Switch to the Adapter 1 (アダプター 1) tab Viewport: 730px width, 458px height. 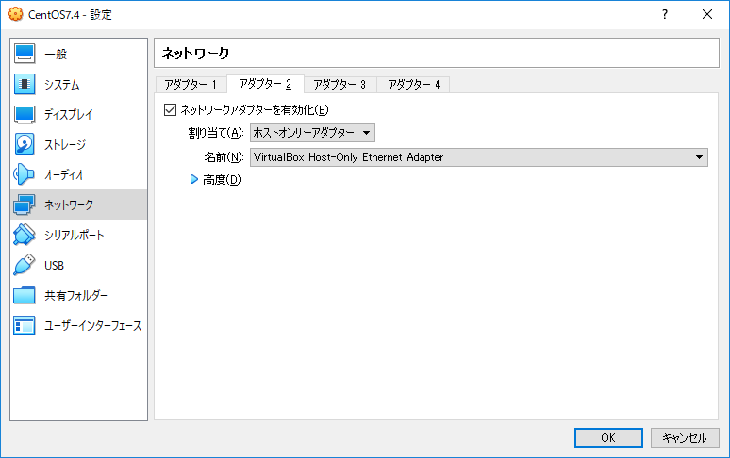pyautogui.click(x=191, y=85)
